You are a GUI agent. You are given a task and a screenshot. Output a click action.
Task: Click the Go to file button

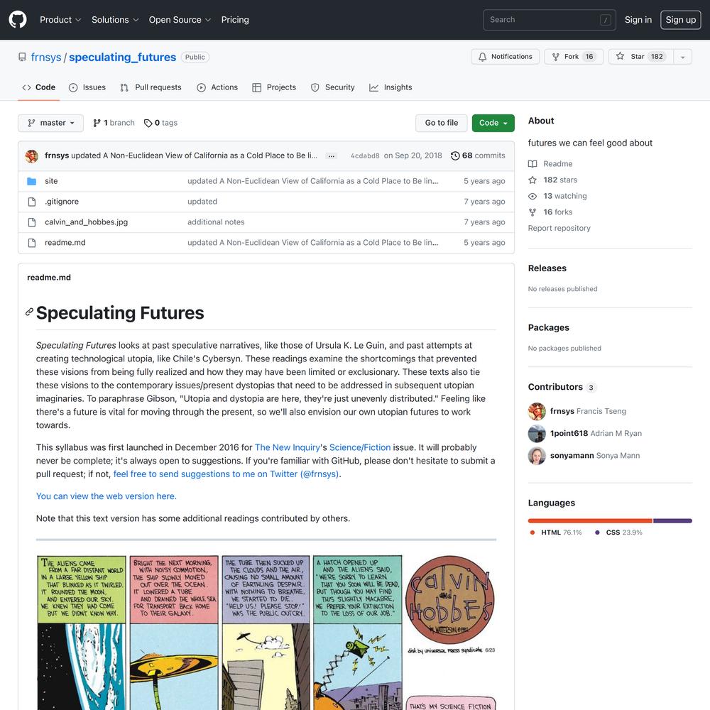[x=441, y=123]
